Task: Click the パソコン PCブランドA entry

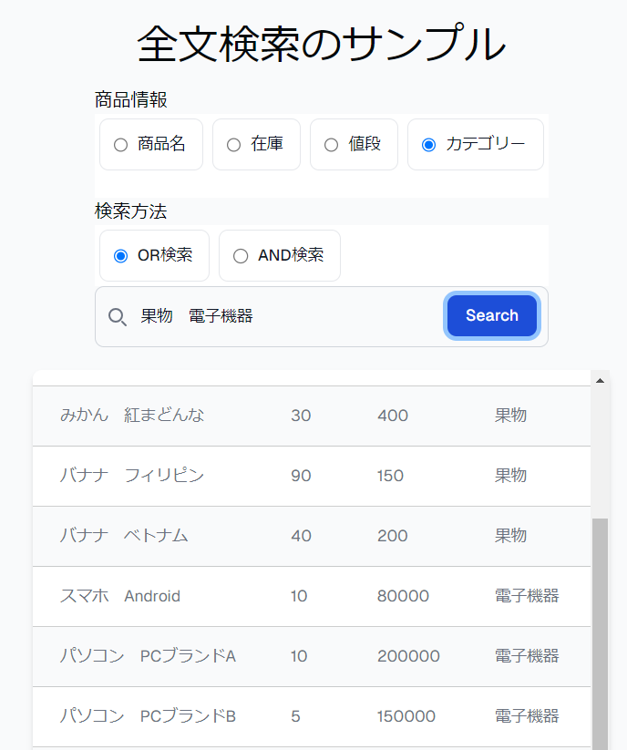Action: 148,656
